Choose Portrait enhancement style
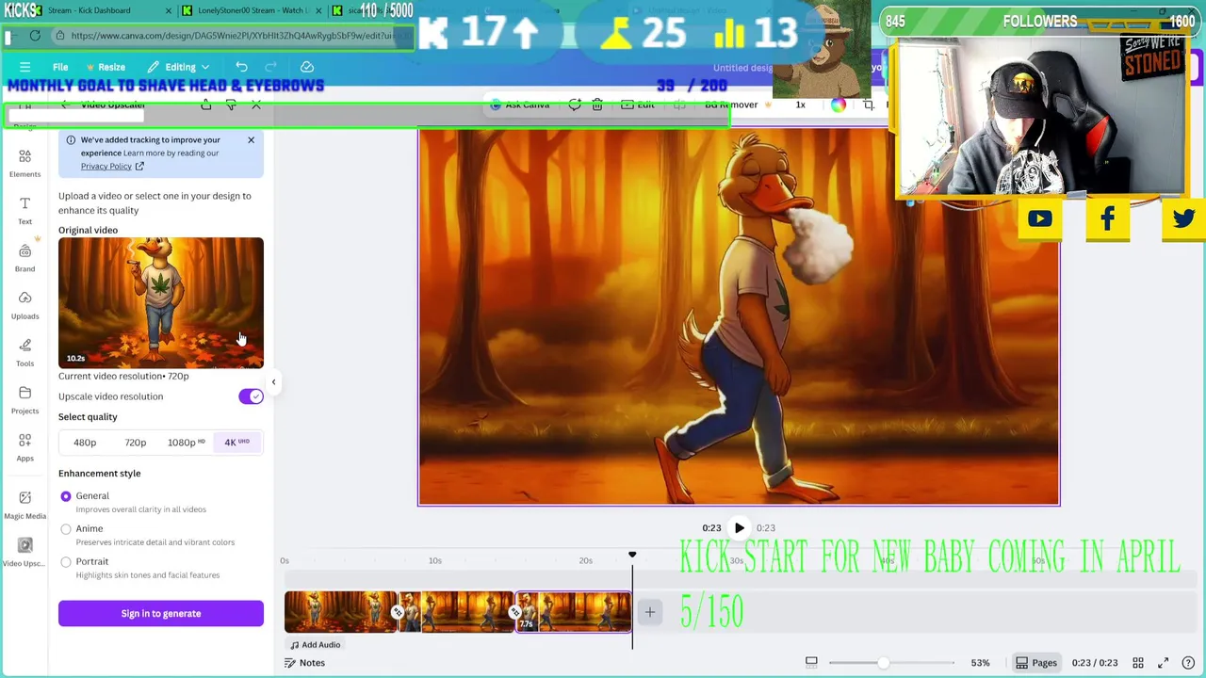The height and width of the screenshot is (678, 1206). coord(66,562)
